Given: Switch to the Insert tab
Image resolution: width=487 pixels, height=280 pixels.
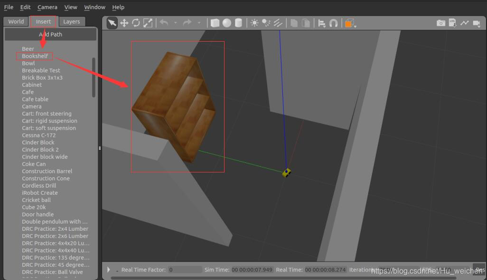Looking at the screenshot, I should (43, 21).
